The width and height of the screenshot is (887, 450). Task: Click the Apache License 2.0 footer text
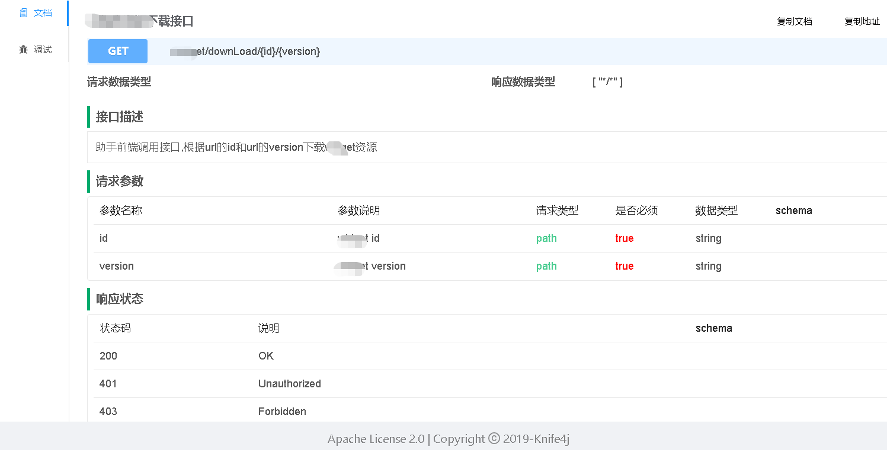(376, 439)
